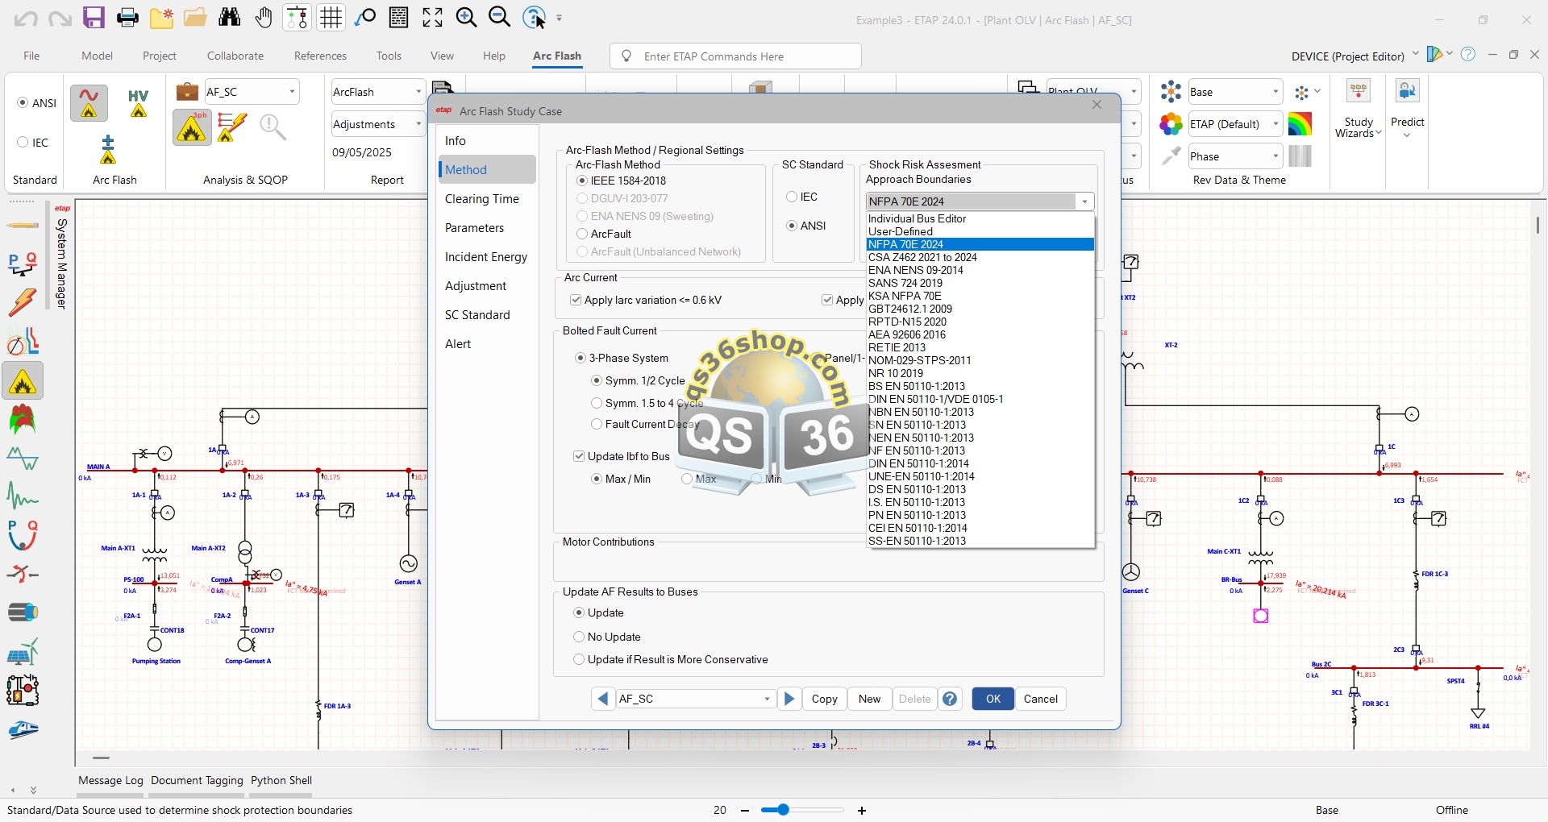The width and height of the screenshot is (1548, 822).
Task: Click the Undo arrow icon
Action: (x=26, y=18)
